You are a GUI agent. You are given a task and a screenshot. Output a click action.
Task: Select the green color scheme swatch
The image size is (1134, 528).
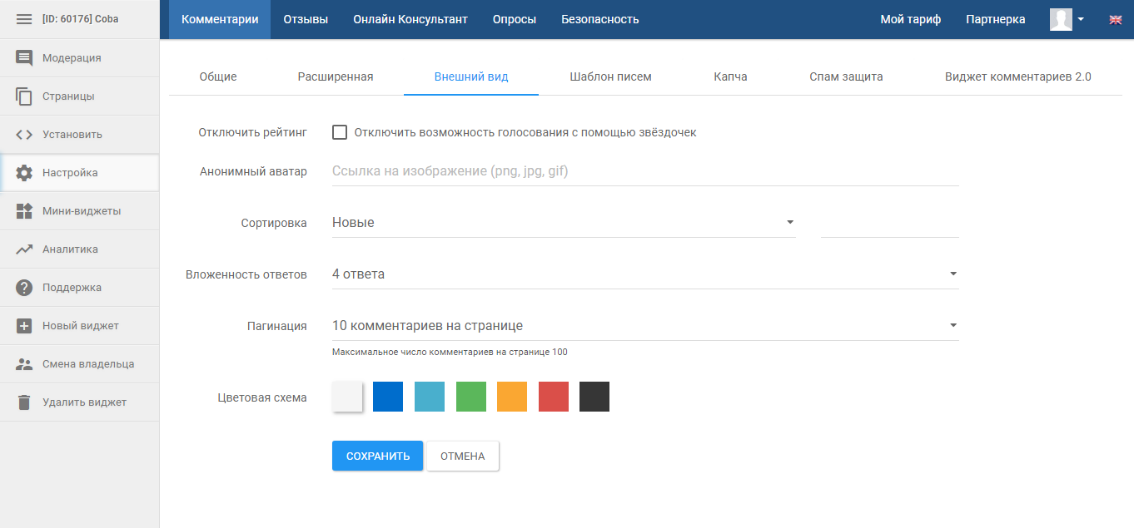coord(471,397)
